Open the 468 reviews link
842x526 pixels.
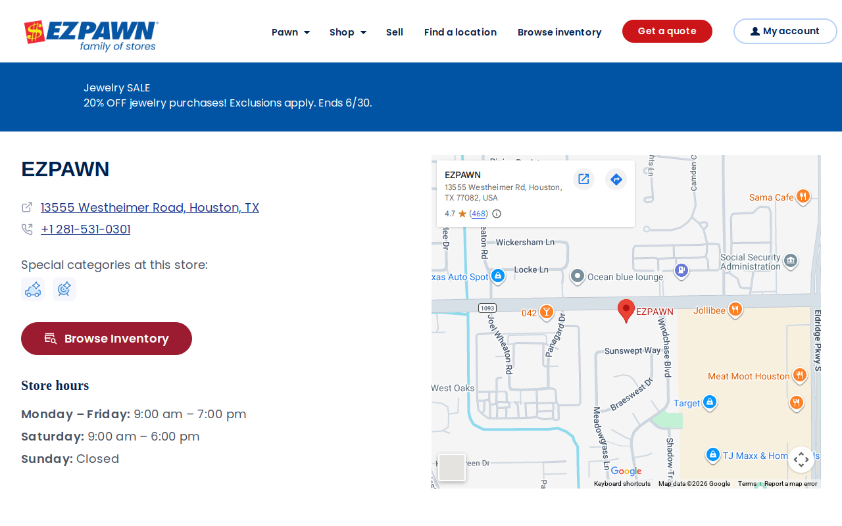coord(479,214)
